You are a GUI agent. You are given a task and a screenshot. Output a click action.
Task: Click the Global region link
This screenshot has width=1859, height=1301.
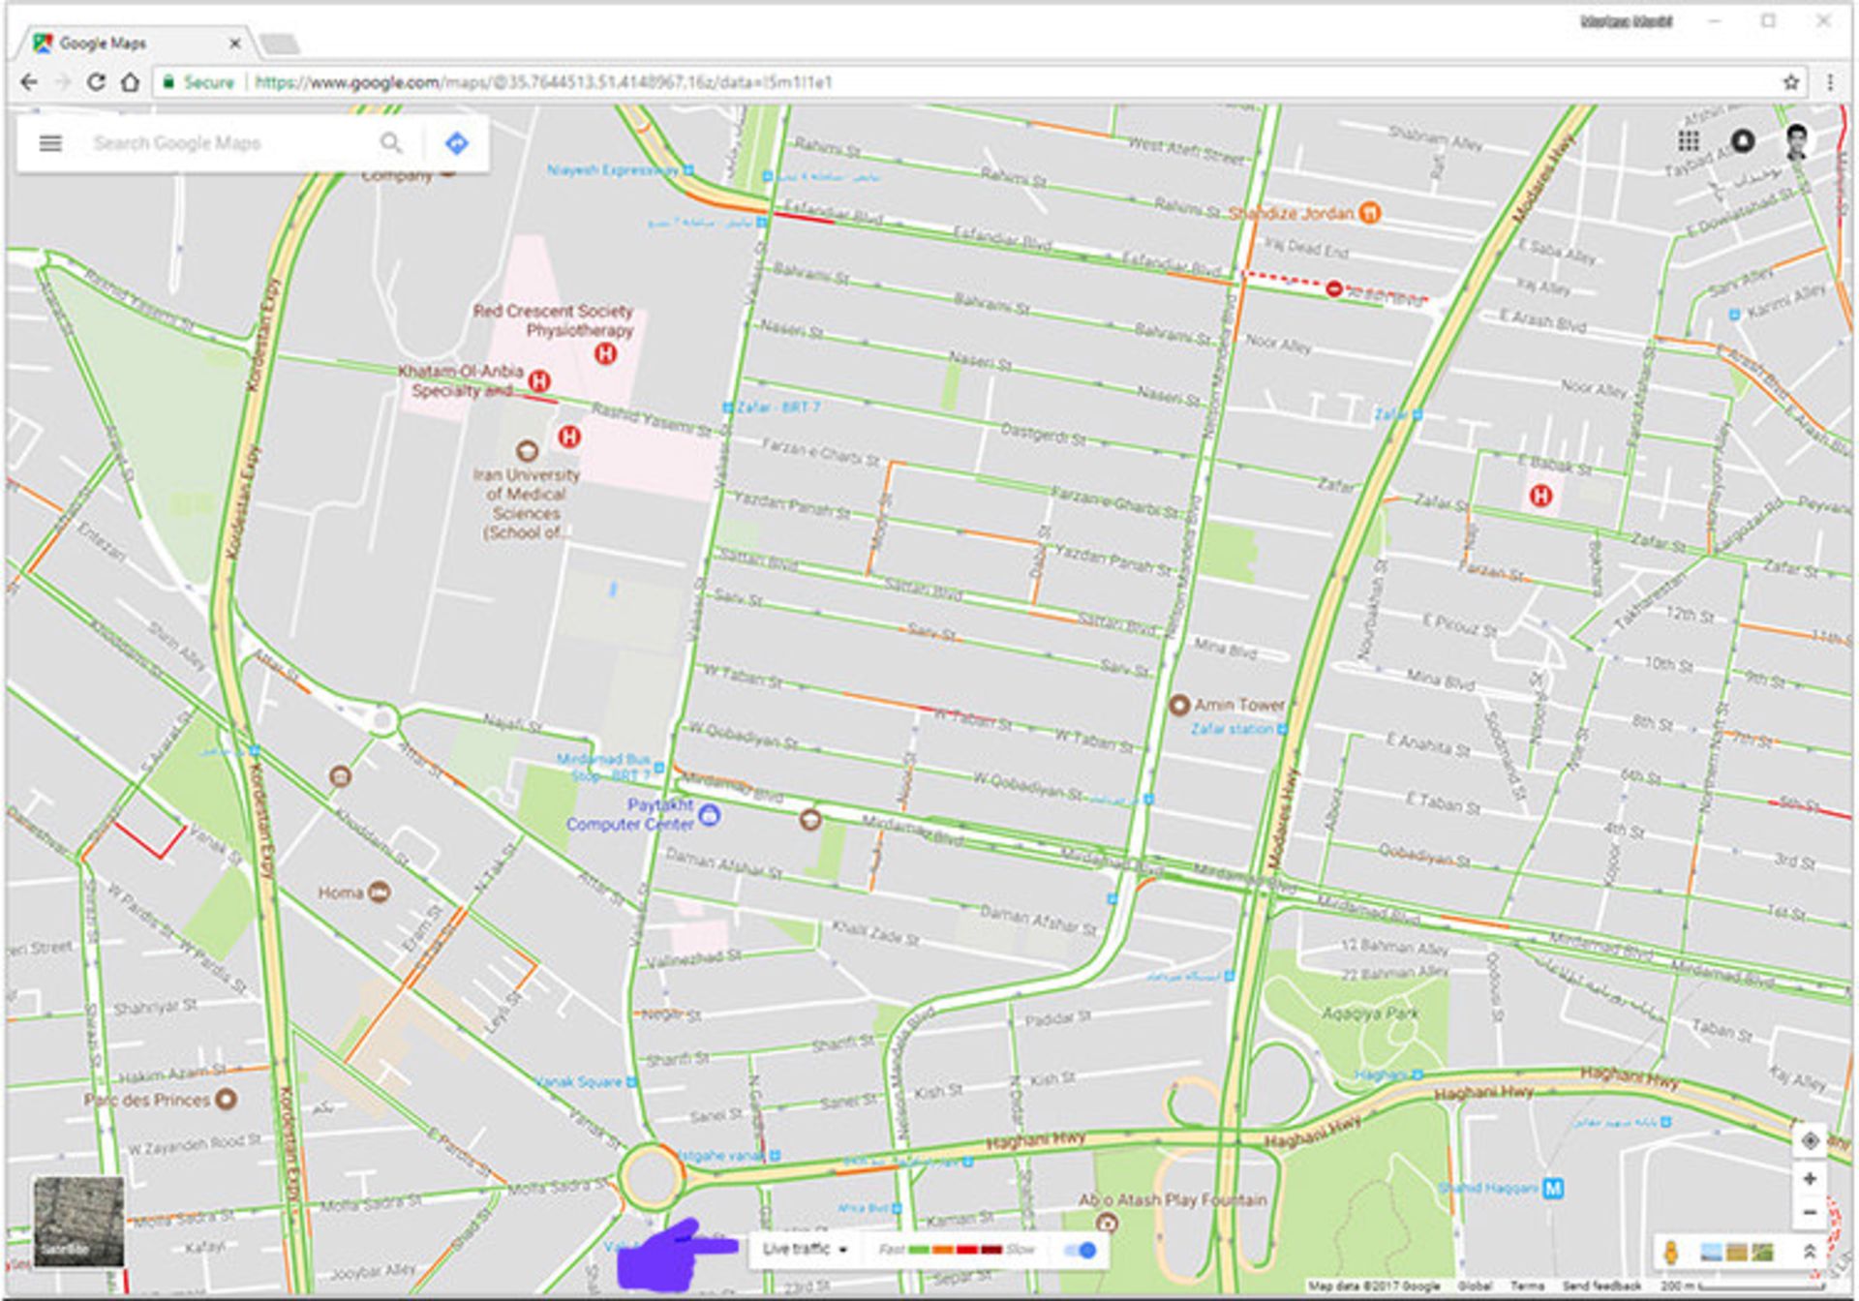[x=1475, y=1286]
